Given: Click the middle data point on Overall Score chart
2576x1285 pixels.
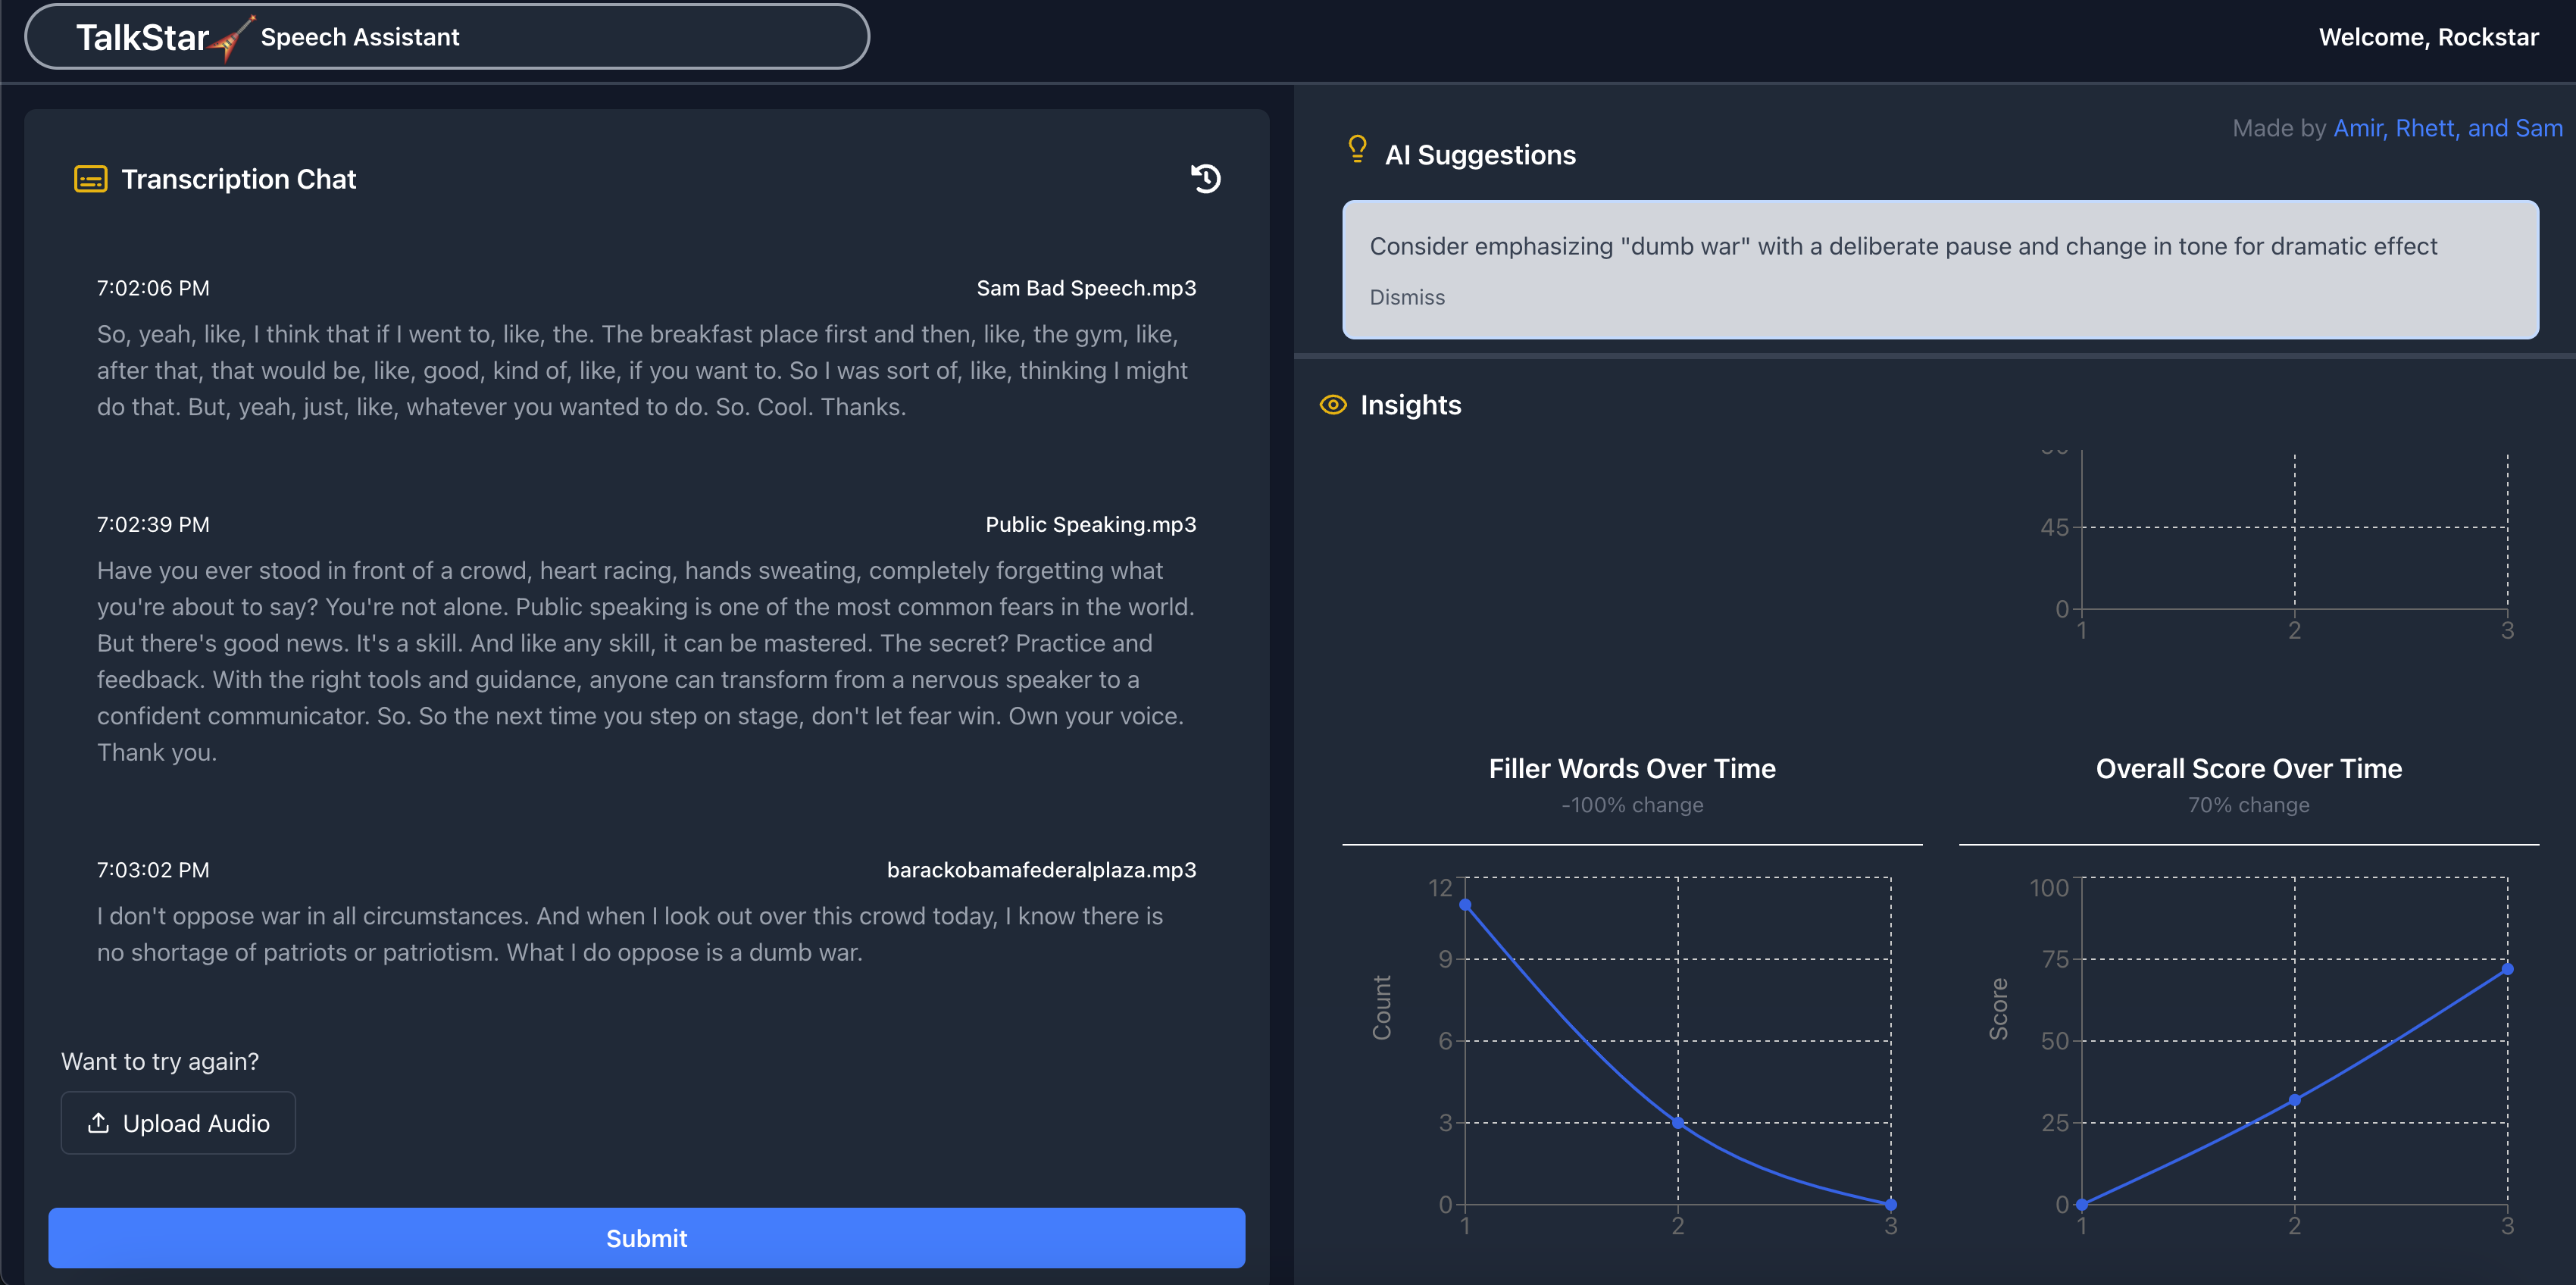Looking at the screenshot, I should click(2294, 1100).
